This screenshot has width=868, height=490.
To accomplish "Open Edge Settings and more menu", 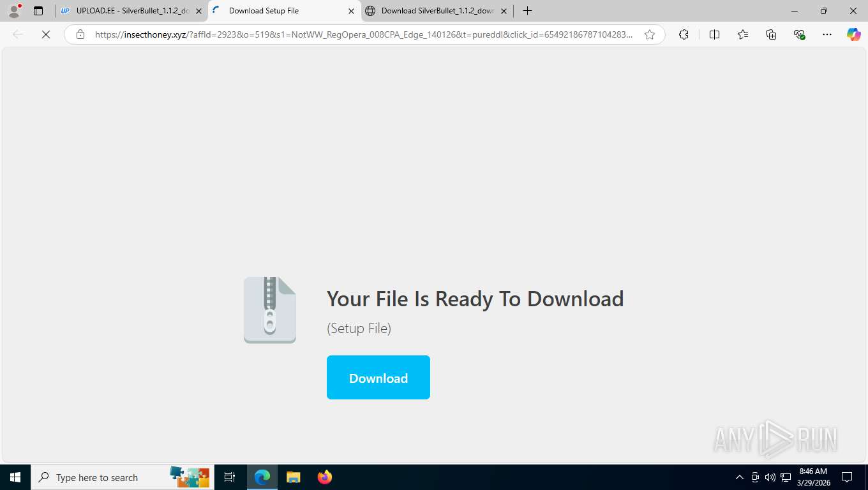I will [827, 35].
